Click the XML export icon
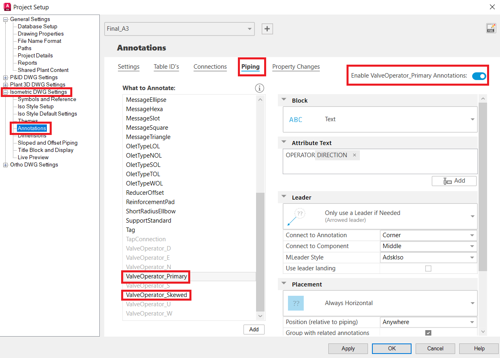The height and width of the screenshot is (358, 500). (491, 28)
